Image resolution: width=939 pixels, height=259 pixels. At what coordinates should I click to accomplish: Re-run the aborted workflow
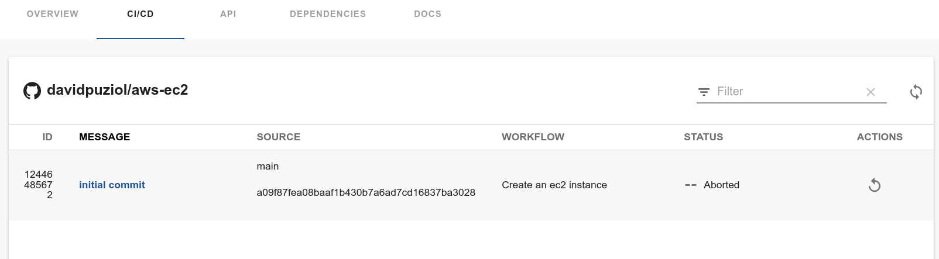(875, 185)
